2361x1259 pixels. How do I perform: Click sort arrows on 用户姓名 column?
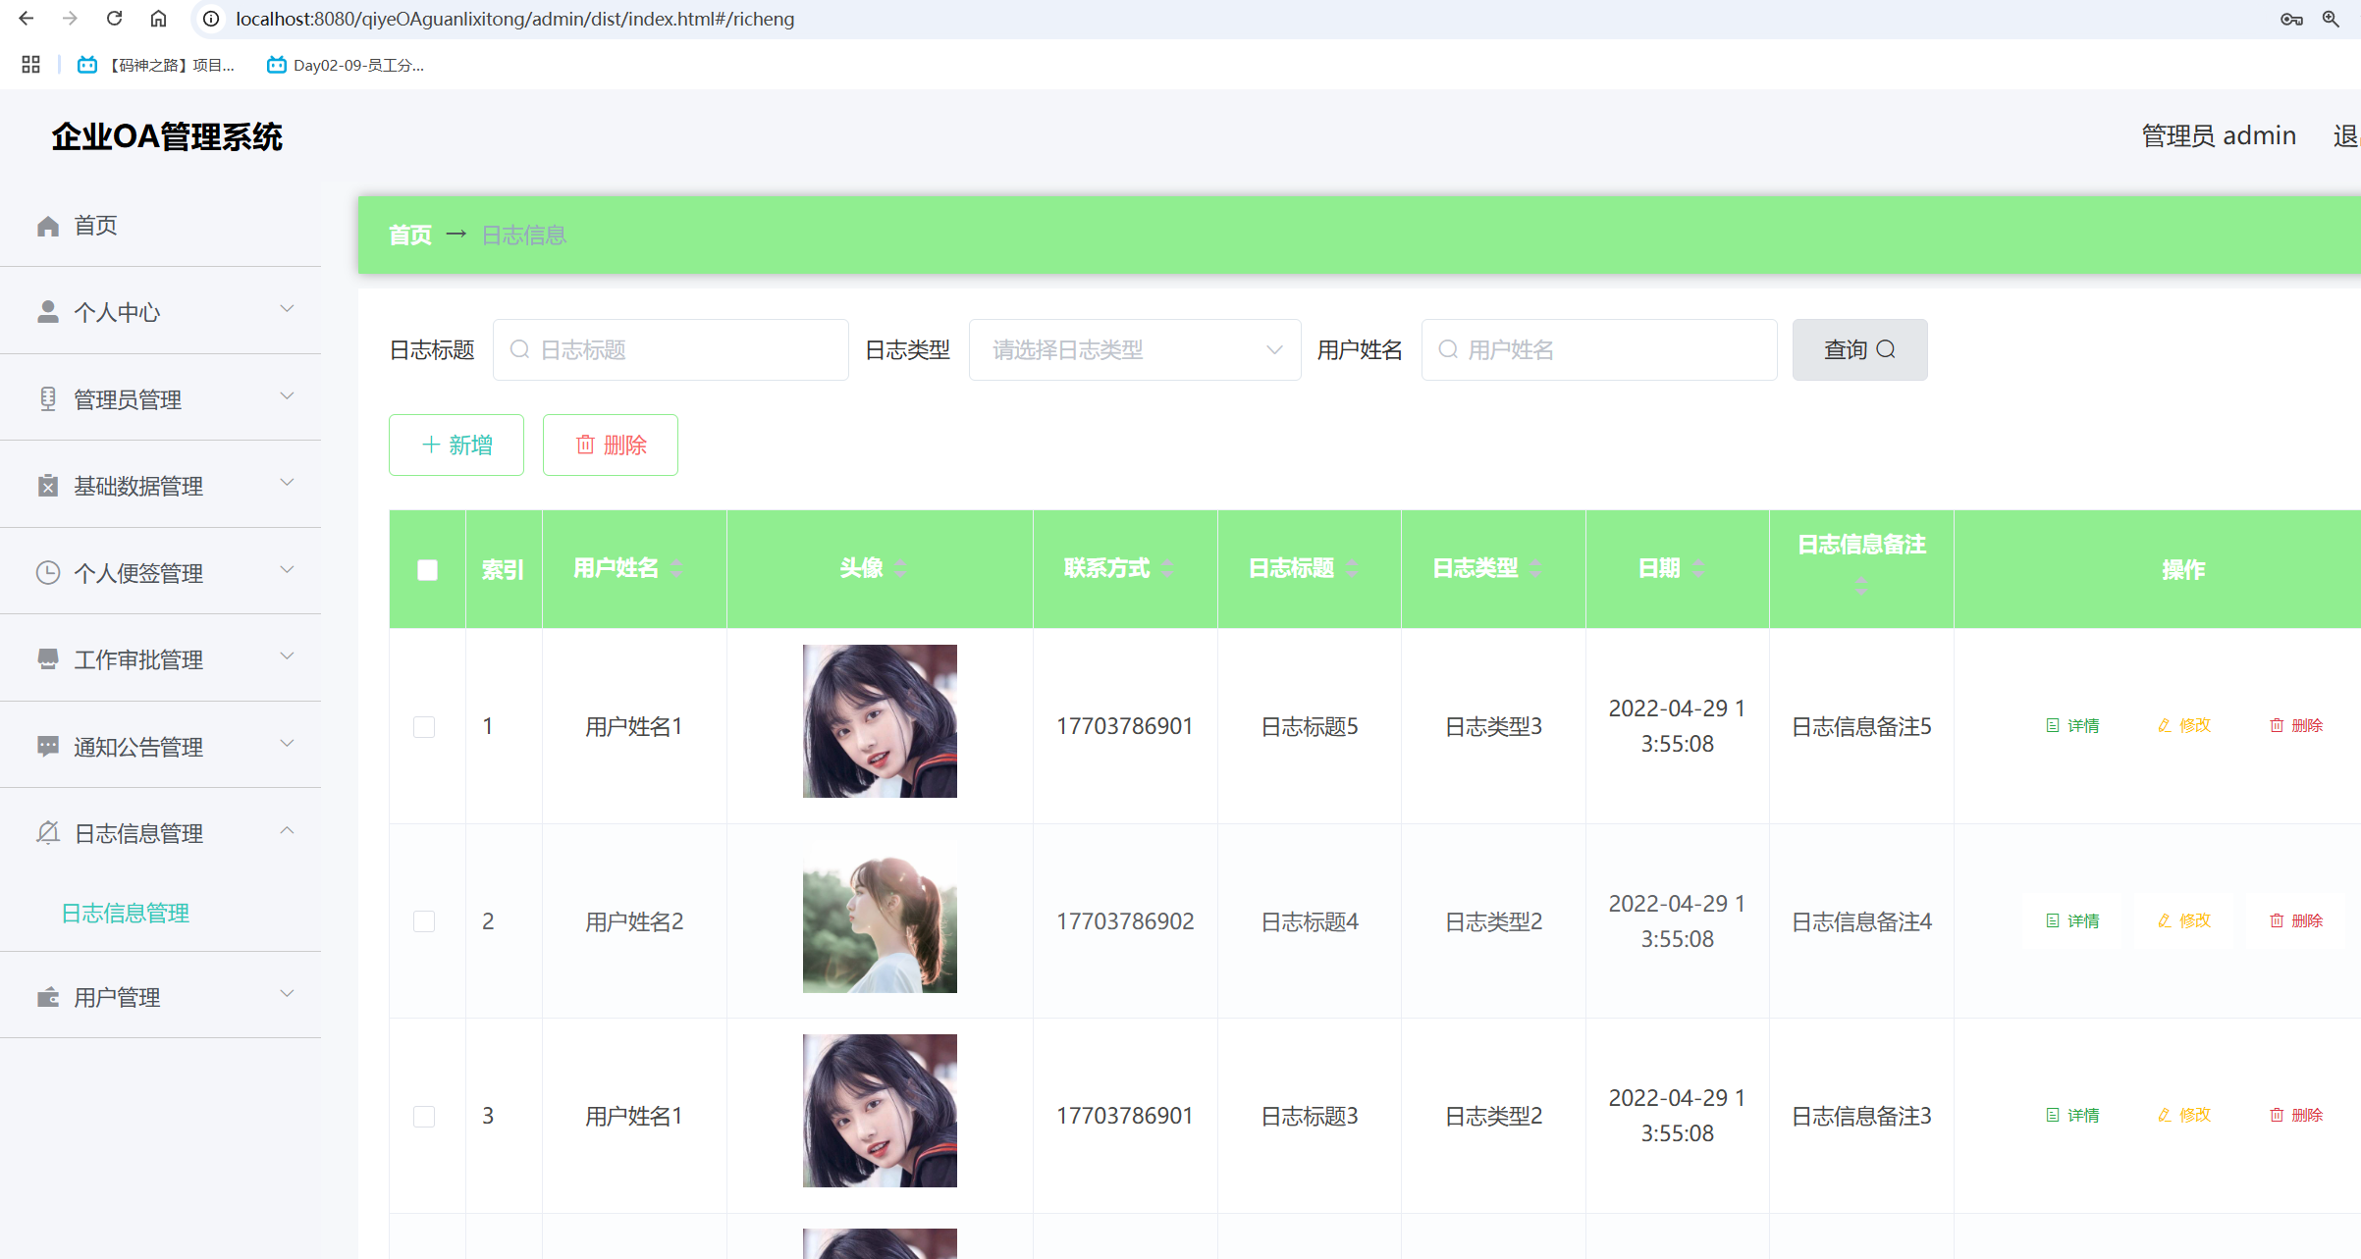pos(677,568)
